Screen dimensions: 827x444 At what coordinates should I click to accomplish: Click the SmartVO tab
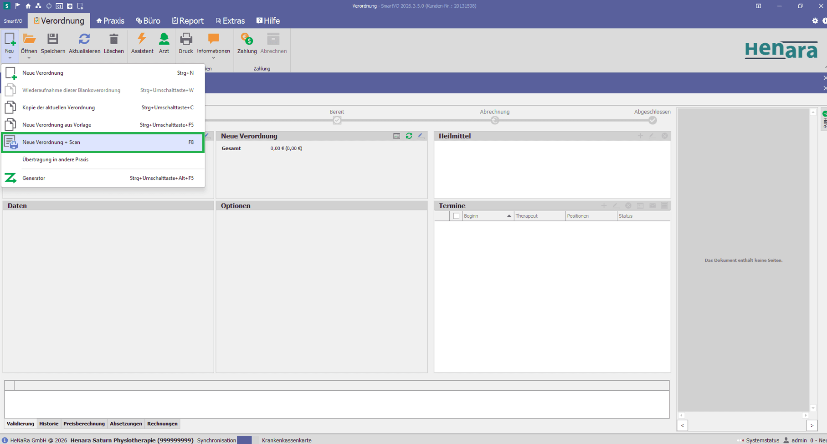pos(13,21)
